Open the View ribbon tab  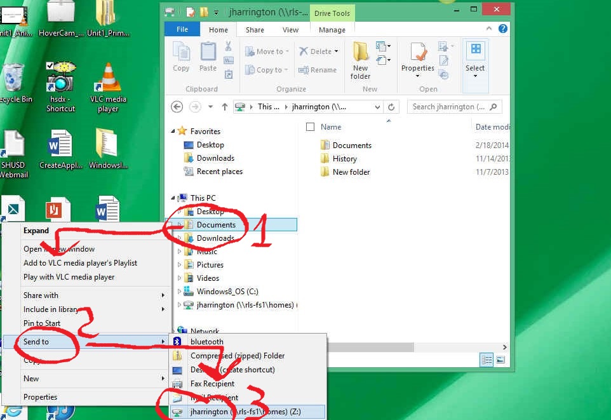[290, 30]
